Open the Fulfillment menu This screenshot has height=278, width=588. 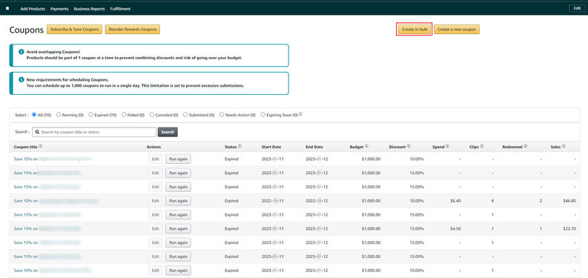pos(120,9)
